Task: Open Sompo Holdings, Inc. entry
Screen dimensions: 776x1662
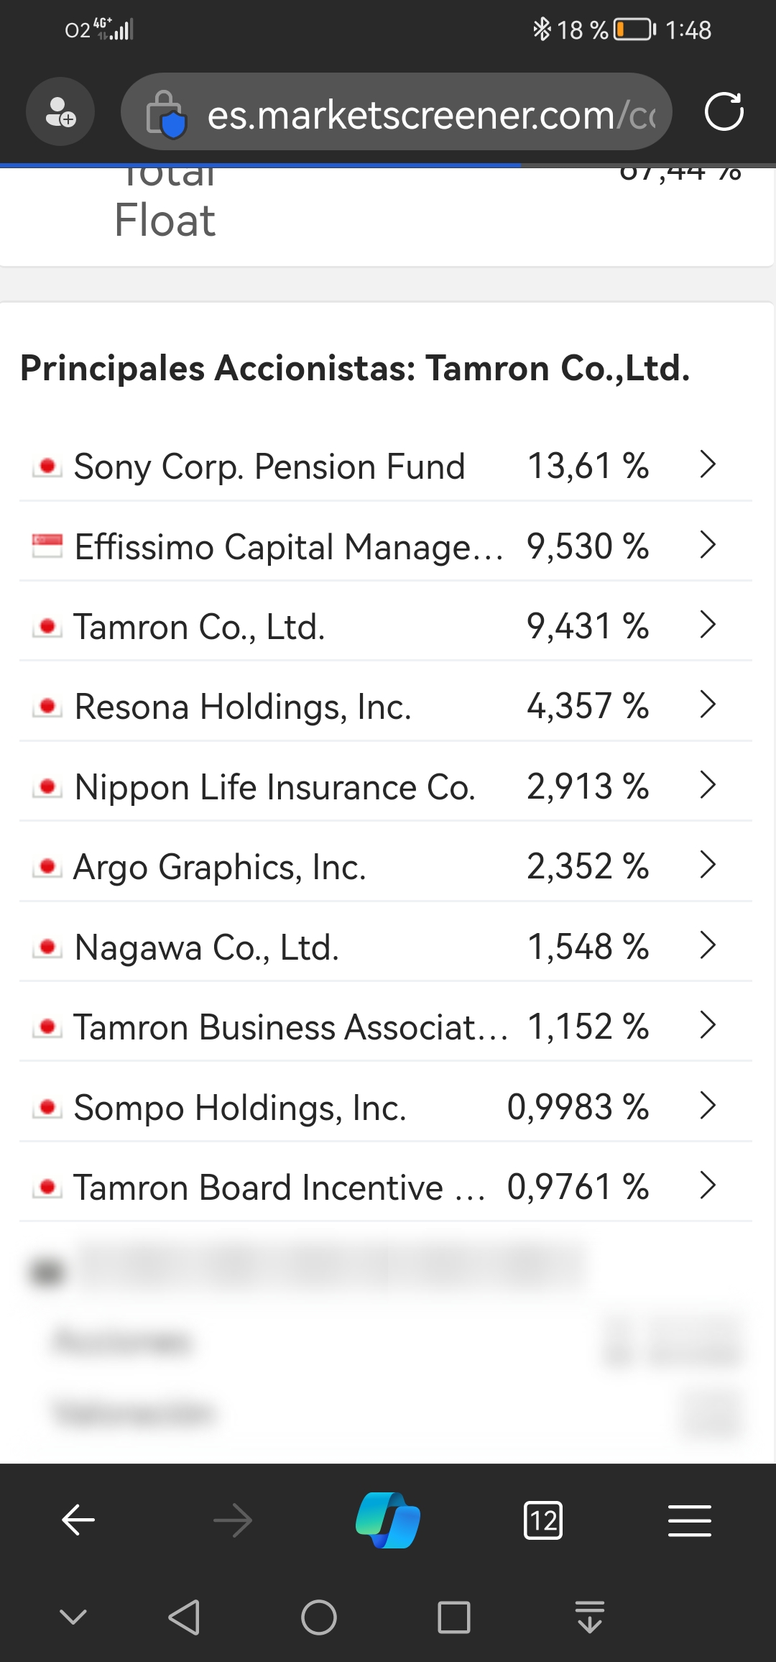Action: [x=386, y=1106]
